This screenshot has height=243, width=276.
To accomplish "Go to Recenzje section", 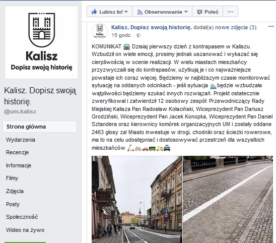I will pos(18,152).
